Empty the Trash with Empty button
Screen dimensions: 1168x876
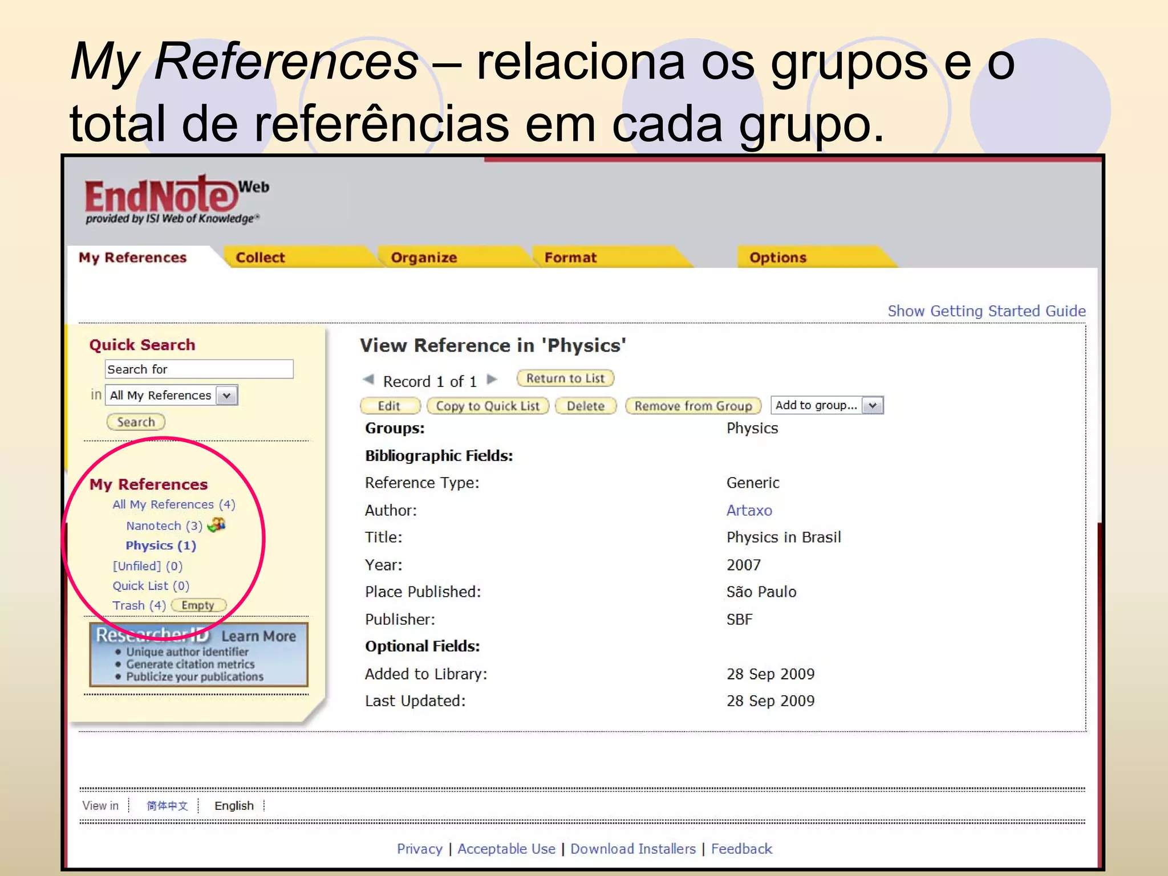[x=198, y=605]
